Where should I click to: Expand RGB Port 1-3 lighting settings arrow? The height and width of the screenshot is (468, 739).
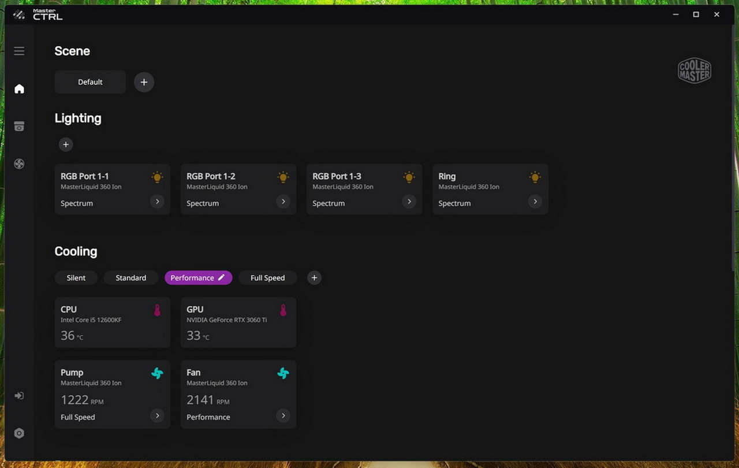coord(409,202)
